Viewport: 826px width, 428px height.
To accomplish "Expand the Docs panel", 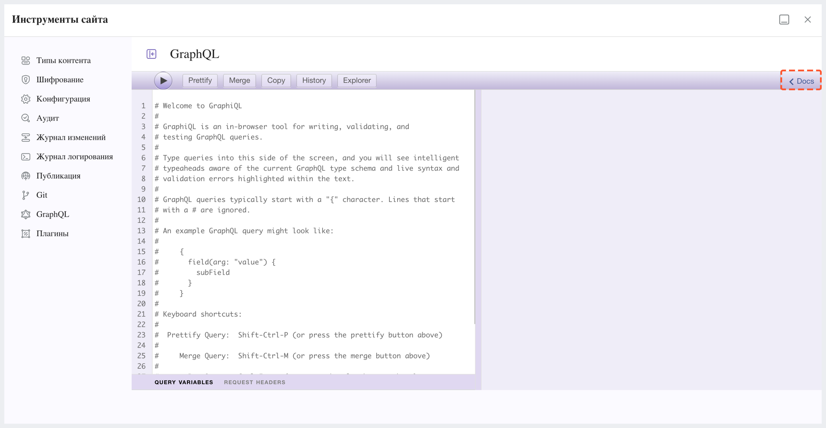I will 801,81.
